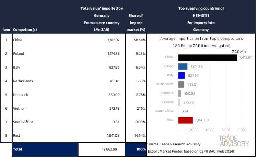Select the 100% total share cell
Viewport: 256px width, 157px height.
[x=136, y=149]
